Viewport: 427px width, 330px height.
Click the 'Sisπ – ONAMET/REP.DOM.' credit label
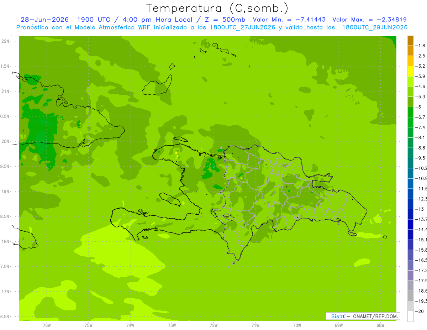[363, 316]
